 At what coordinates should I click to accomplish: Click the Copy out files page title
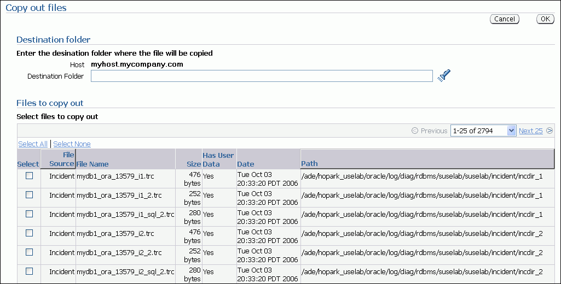(x=36, y=8)
